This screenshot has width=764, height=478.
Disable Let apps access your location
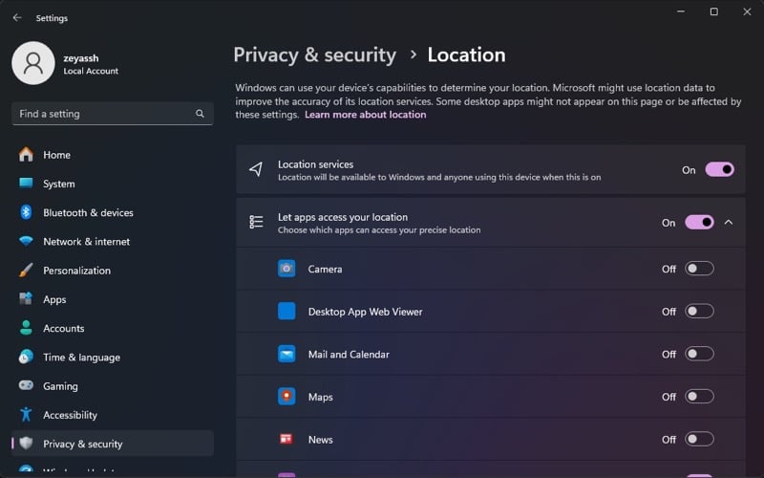(699, 223)
